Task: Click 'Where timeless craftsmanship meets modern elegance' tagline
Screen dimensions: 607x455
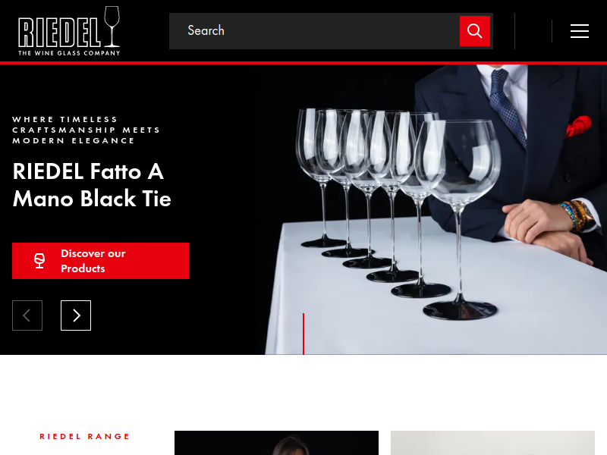Action: pyautogui.click(x=86, y=130)
